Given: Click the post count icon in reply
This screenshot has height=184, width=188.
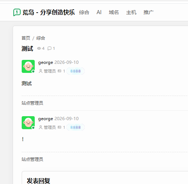Looking at the screenshot, I should pyautogui.click(x=59, y=127).
